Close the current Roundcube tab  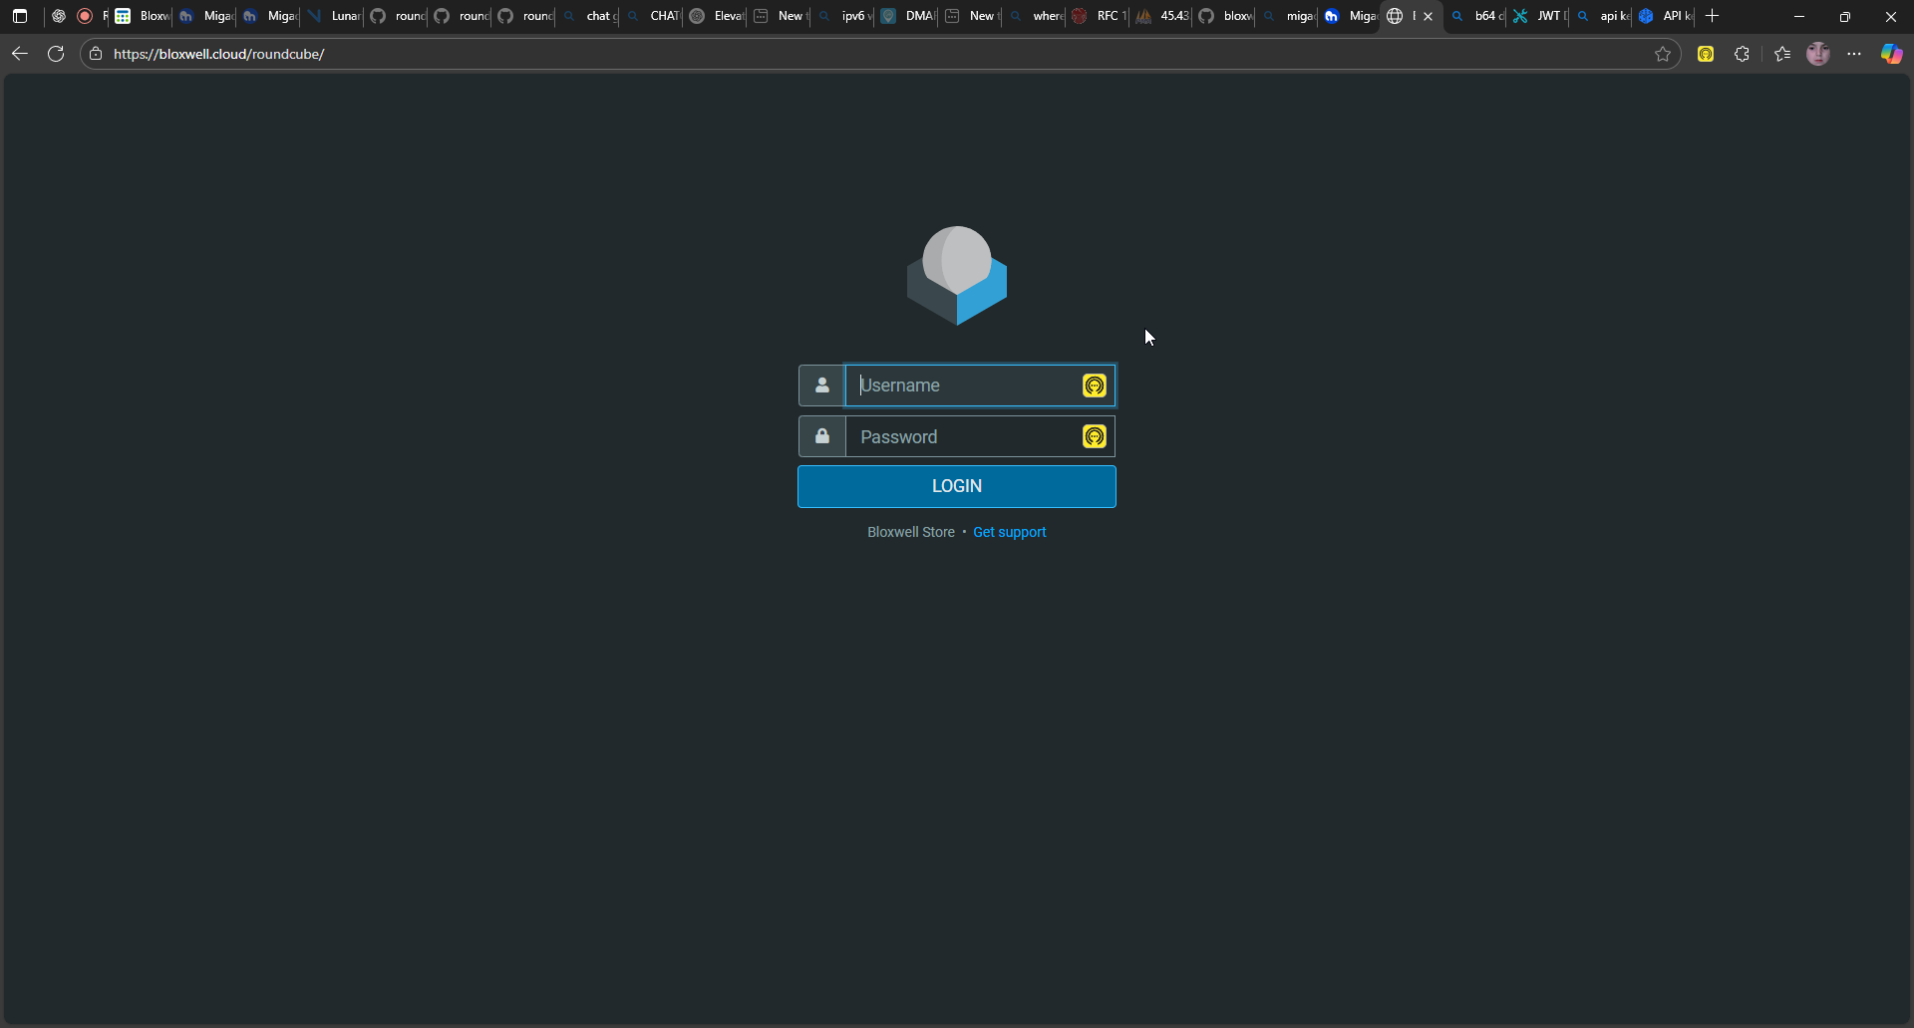(1428, 16)
